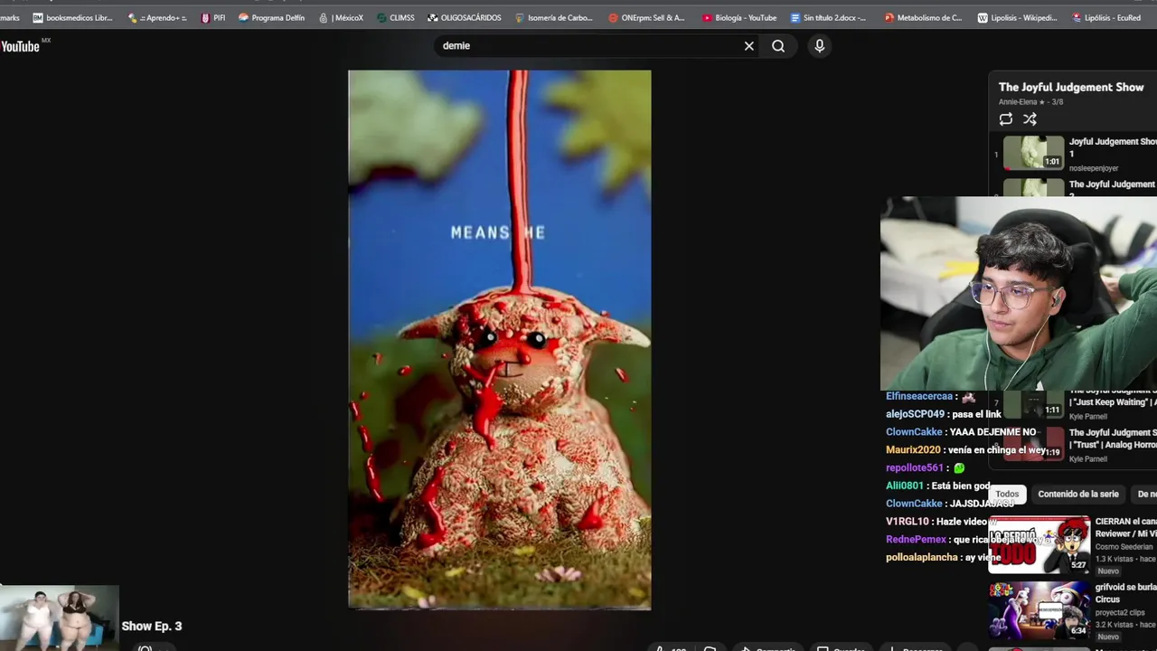
Task: Select the 'Todos' filter chip
Action: click(x=1007, y=495)
